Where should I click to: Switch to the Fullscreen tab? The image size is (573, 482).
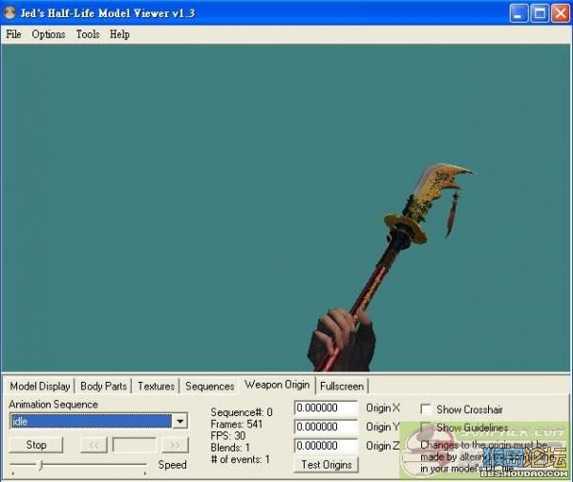[x=342, y=386]
